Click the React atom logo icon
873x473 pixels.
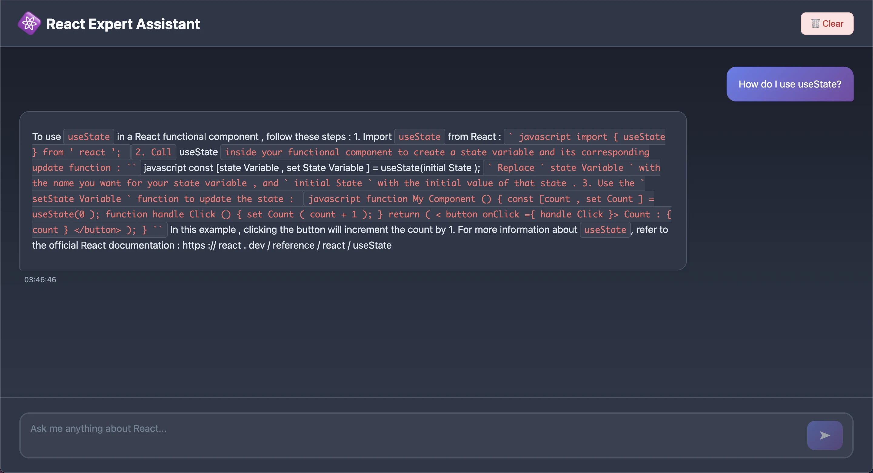(x=29, y=23)
